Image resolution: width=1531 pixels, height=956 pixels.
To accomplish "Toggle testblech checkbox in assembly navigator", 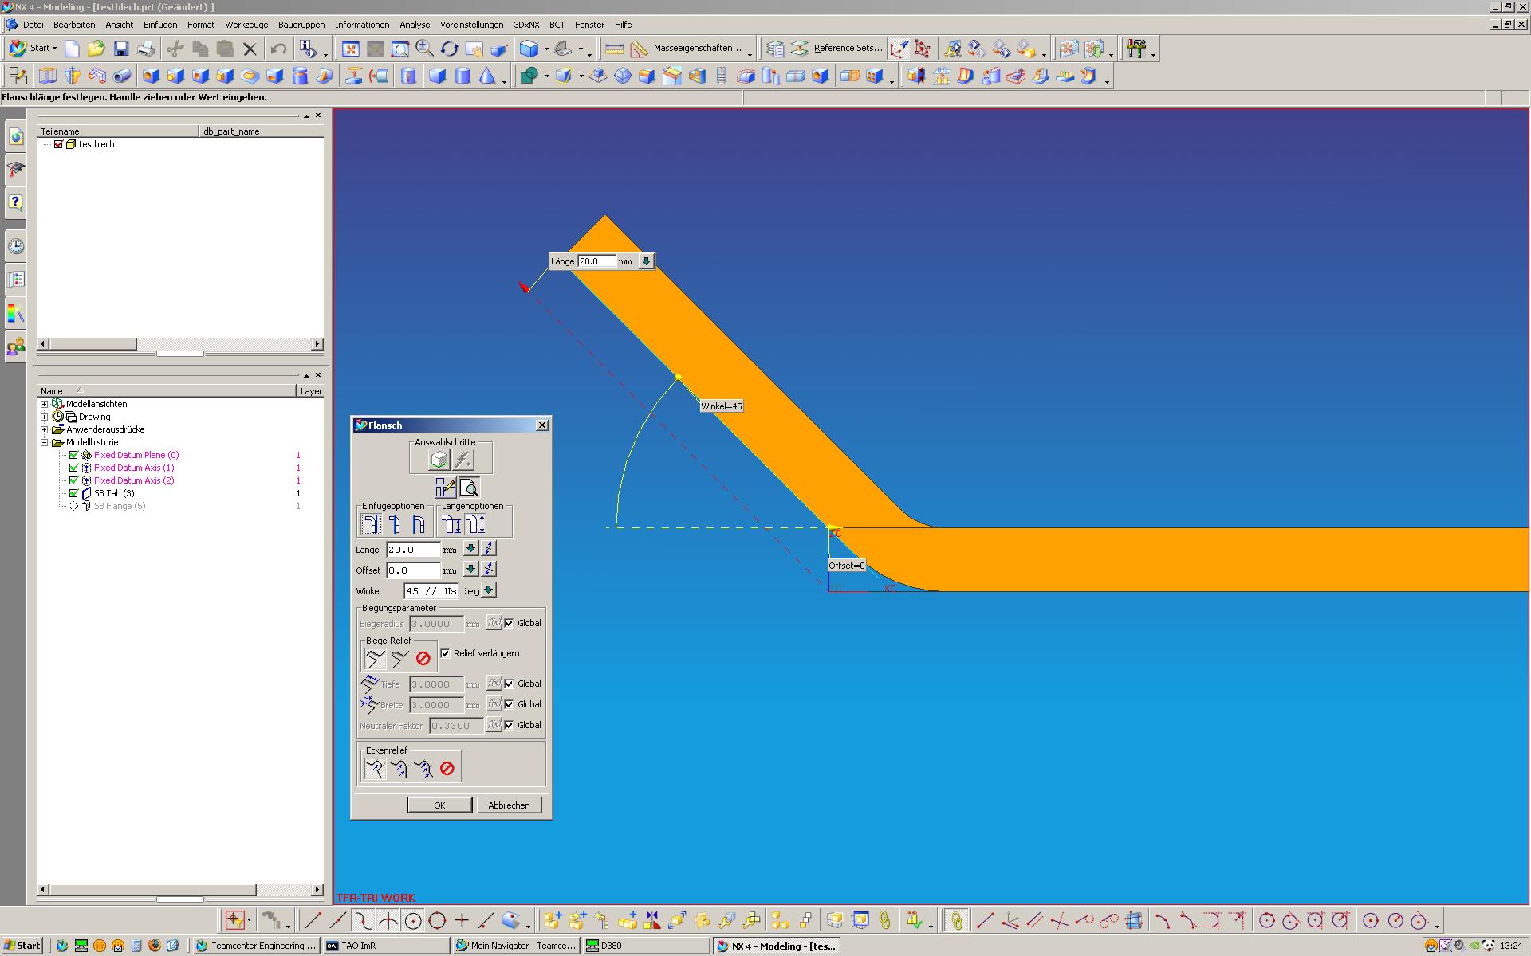I will (x=58, y=145).
